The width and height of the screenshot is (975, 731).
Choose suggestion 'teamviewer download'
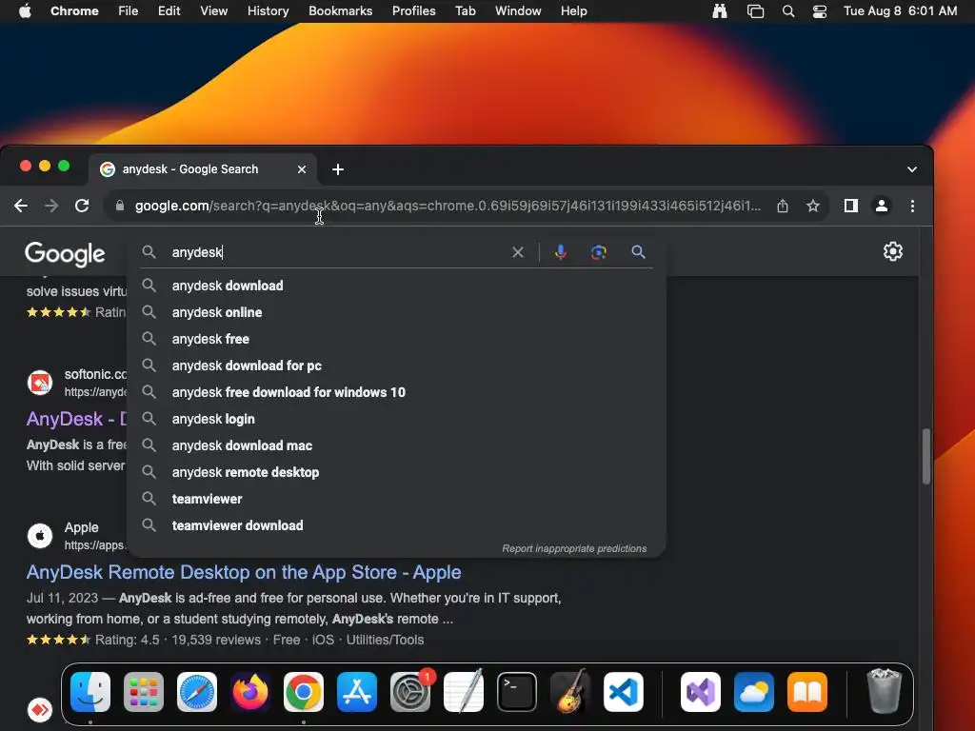(x=397, y=525)
